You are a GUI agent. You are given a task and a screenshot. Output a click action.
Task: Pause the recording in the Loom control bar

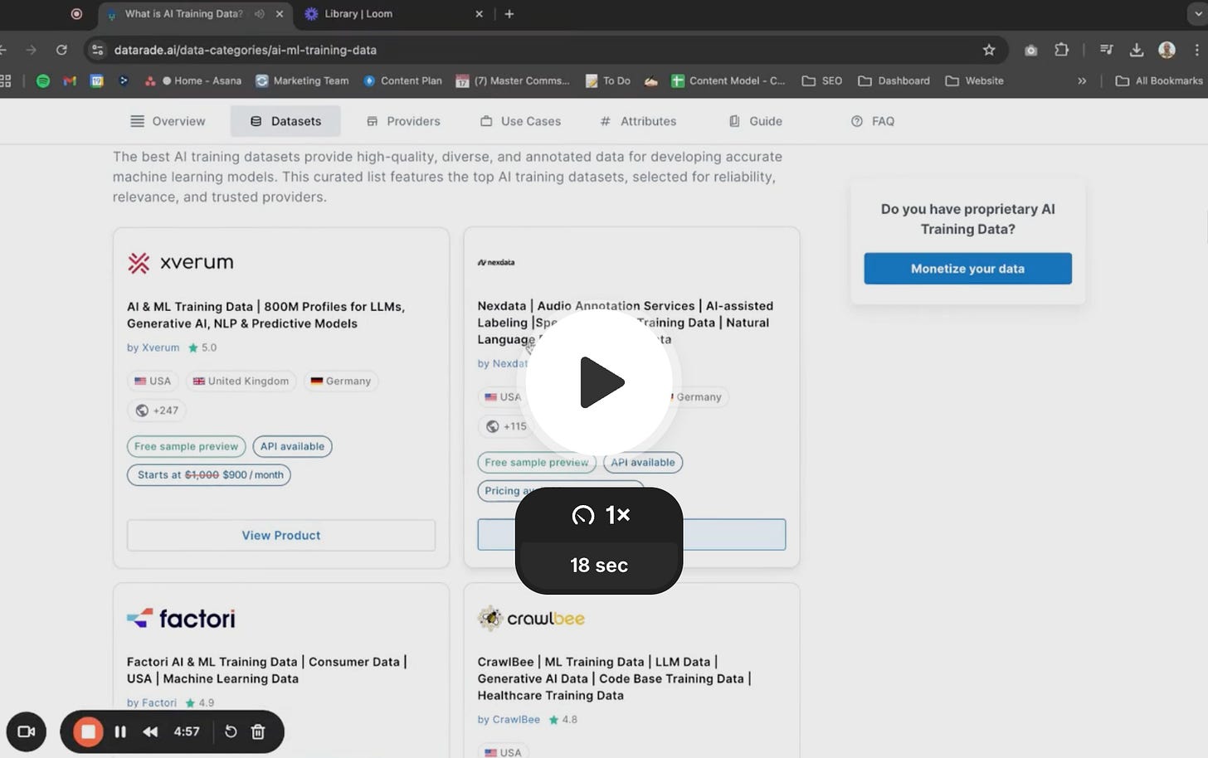(120, 731)
